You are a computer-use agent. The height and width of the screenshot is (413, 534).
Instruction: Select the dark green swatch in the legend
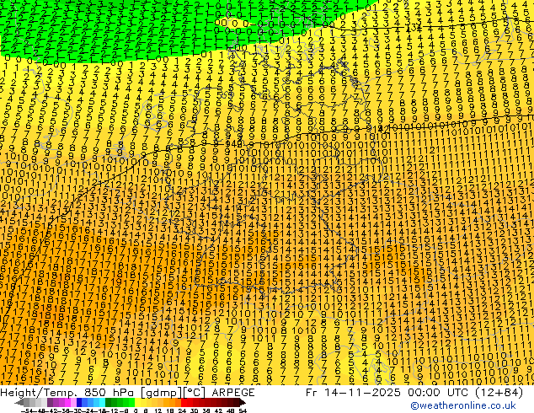109,403
